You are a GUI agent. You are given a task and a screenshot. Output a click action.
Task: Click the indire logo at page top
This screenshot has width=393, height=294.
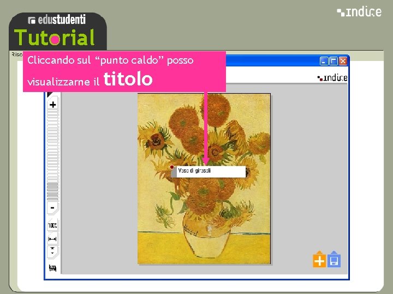359,12
